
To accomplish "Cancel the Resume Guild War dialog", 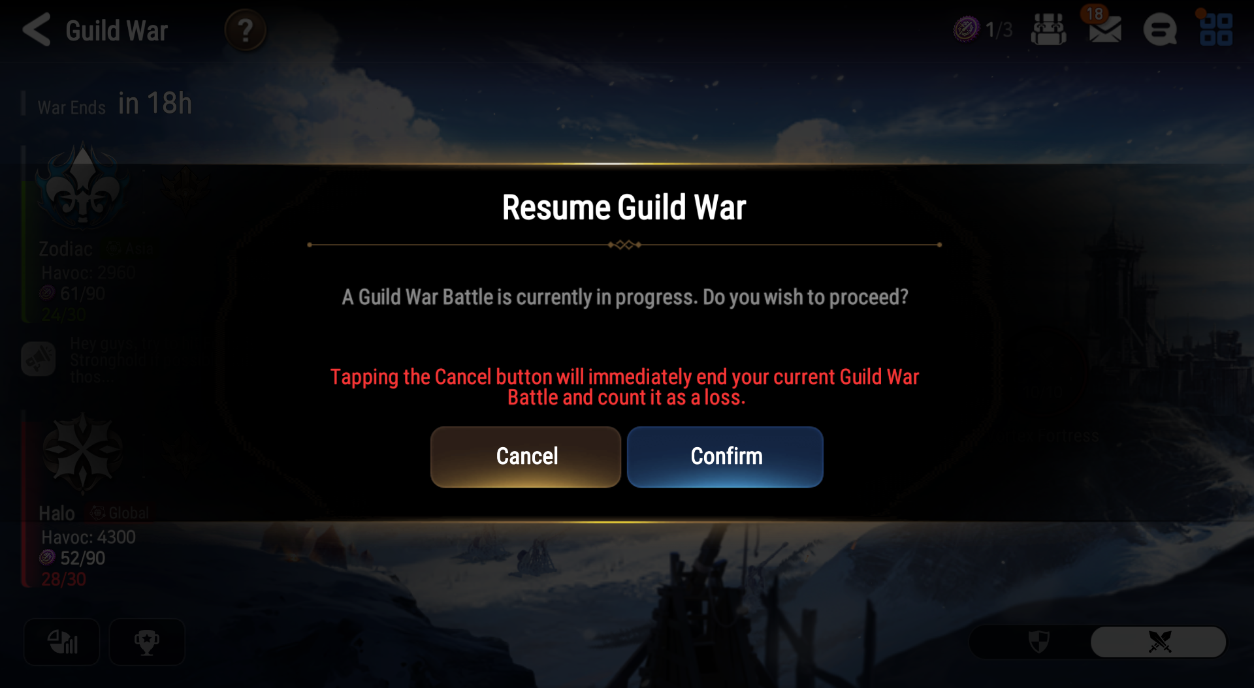I will [526, 457].
